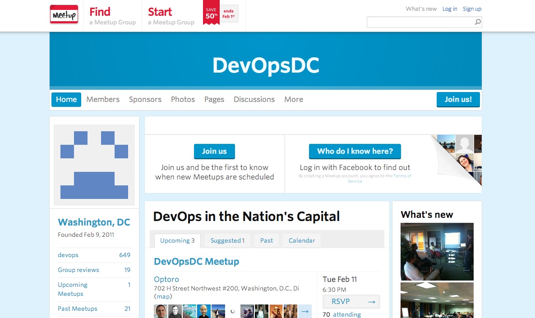
Task: Open Start a Meetup Group
Action: pyautogui.click(x=171, y=16)
